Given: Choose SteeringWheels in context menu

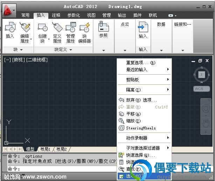Looking at the screenshot, I should [x=144, y=128].
